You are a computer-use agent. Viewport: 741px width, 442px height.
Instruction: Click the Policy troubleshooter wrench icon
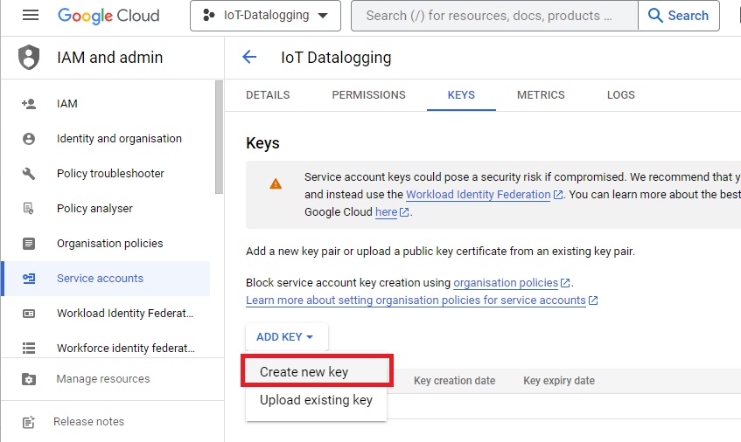click(29, 174)
